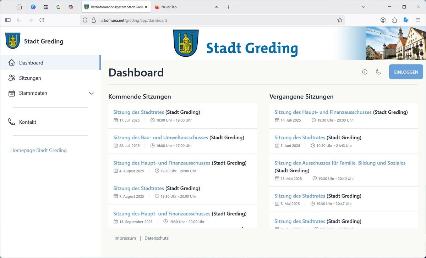
Task: Go forward using the browser forward arrow
Action: (x=31, y=20)
